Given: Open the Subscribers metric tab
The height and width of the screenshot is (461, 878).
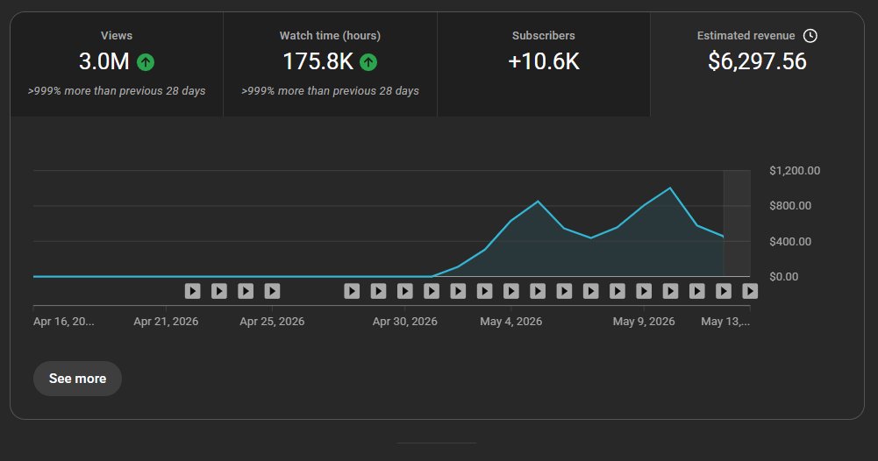Looking at the screenshot, I should (x=543, y=64).
